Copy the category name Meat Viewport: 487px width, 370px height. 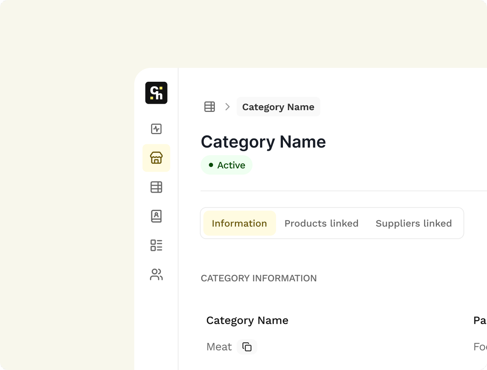point(247,346)
